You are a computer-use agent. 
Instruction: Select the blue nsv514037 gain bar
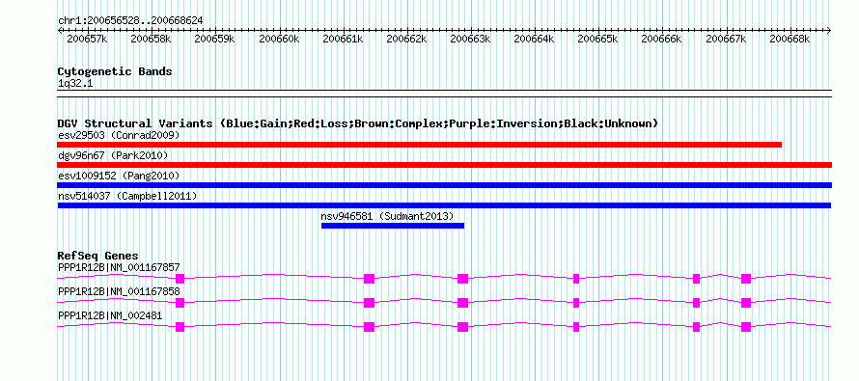pyautogui.click(x=444, y=205)
